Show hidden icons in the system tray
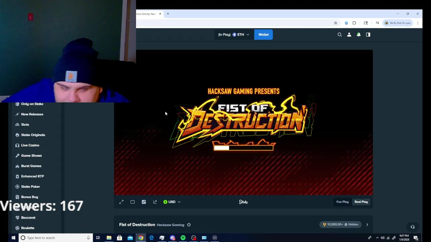Viewport: 431px width, 242px height. (x=377, y=238)
